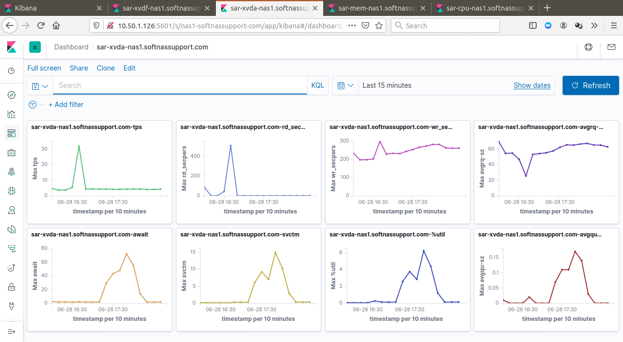Screen dimensions: 623x342
Task: Toggle KQL query language option
Action: tap(317, 85)
